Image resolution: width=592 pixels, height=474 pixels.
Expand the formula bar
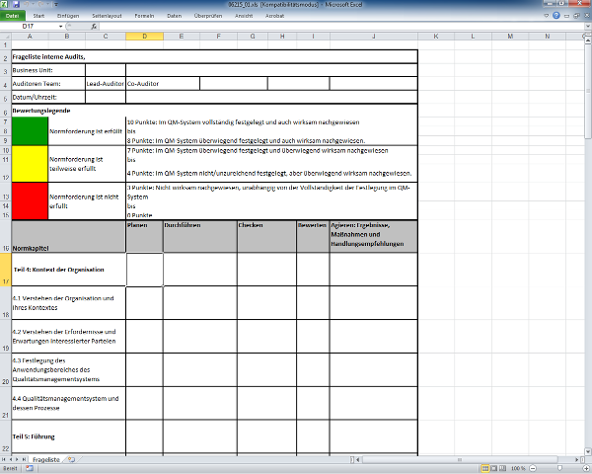tap(586, 27)
